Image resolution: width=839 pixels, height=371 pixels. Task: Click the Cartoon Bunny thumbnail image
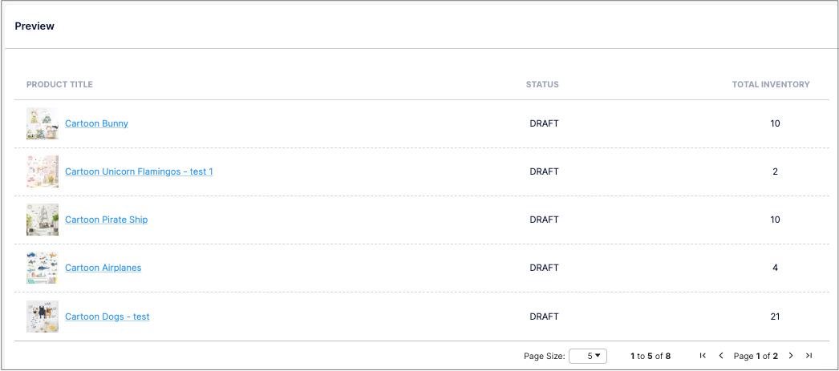tap(43, 123)
